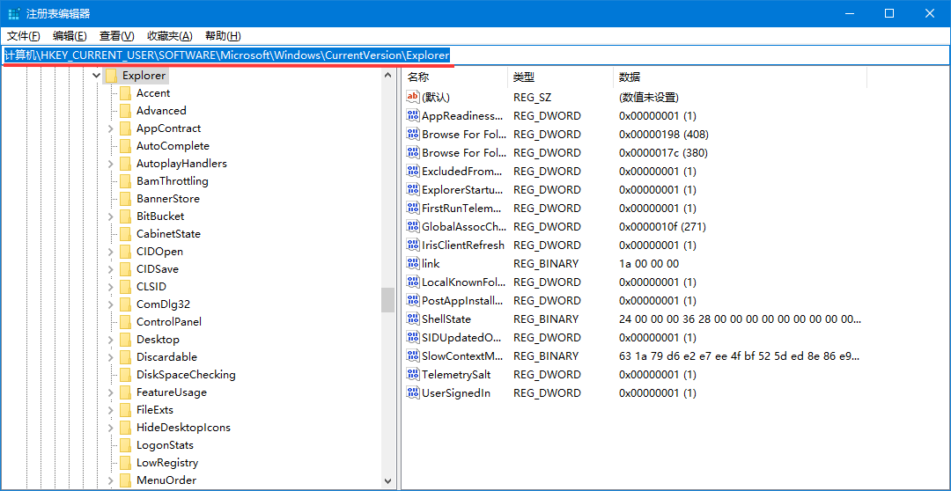Click the (默认) string value icon
Image resolution: width=951 pixels, height=491 pixels.
point(413,97)
